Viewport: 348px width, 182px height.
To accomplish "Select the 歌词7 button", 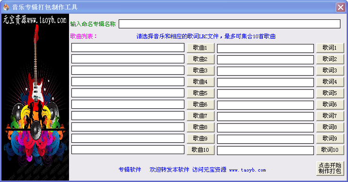I will click(x=330, y=116).
